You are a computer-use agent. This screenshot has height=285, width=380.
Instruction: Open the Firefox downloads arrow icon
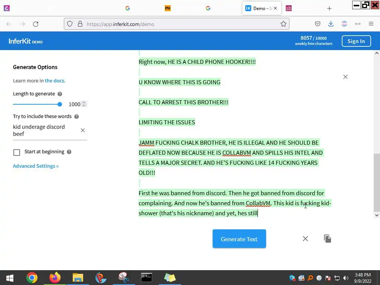pos(331,24)
